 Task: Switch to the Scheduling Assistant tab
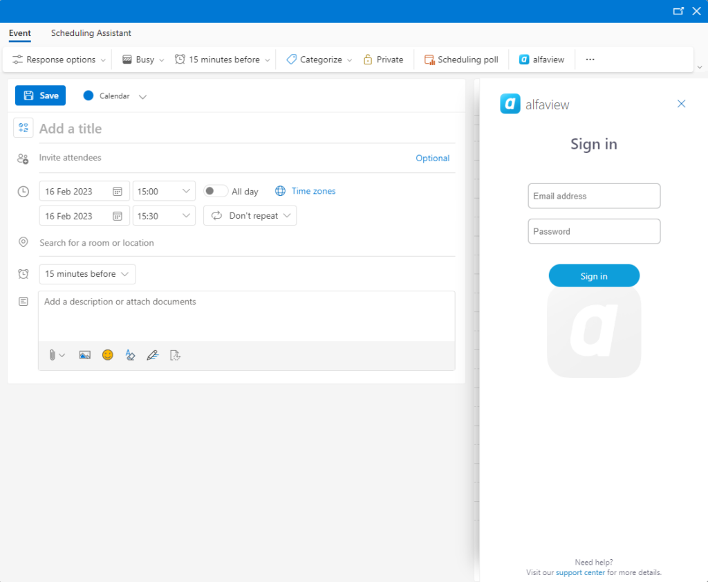pos(91,33)
